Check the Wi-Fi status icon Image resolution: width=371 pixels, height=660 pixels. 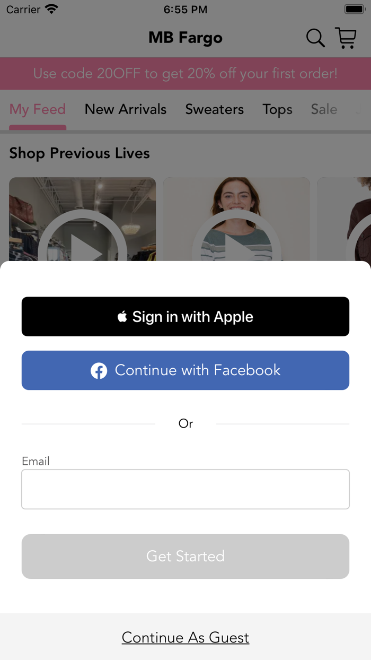point(51,10)
